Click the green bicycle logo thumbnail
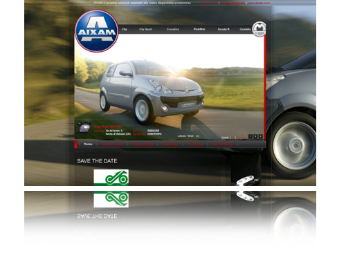 (111, 178)
